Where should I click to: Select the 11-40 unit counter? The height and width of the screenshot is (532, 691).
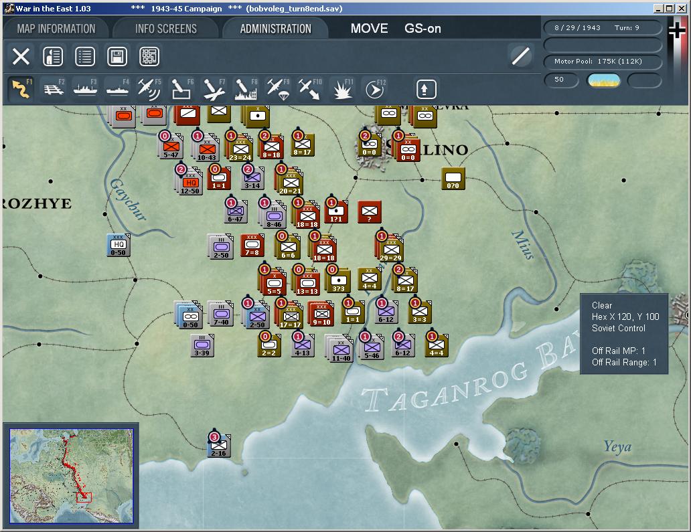coord(341,350)
